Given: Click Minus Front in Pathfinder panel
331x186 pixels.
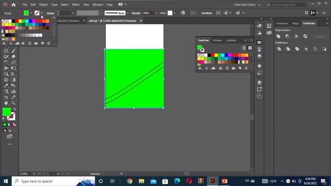Looking at the screenshot, I should (288, 36).
